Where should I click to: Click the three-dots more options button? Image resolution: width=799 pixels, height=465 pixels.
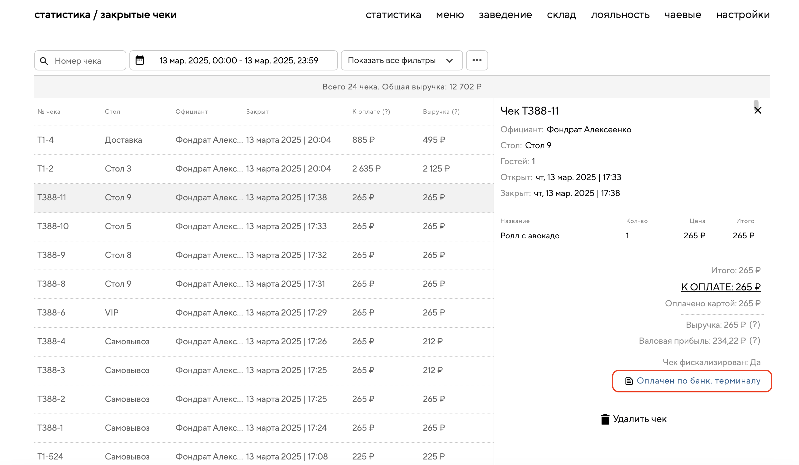[x=476, y=60]
